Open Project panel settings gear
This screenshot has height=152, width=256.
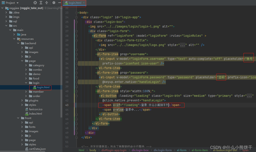click(x=54, y=3)
